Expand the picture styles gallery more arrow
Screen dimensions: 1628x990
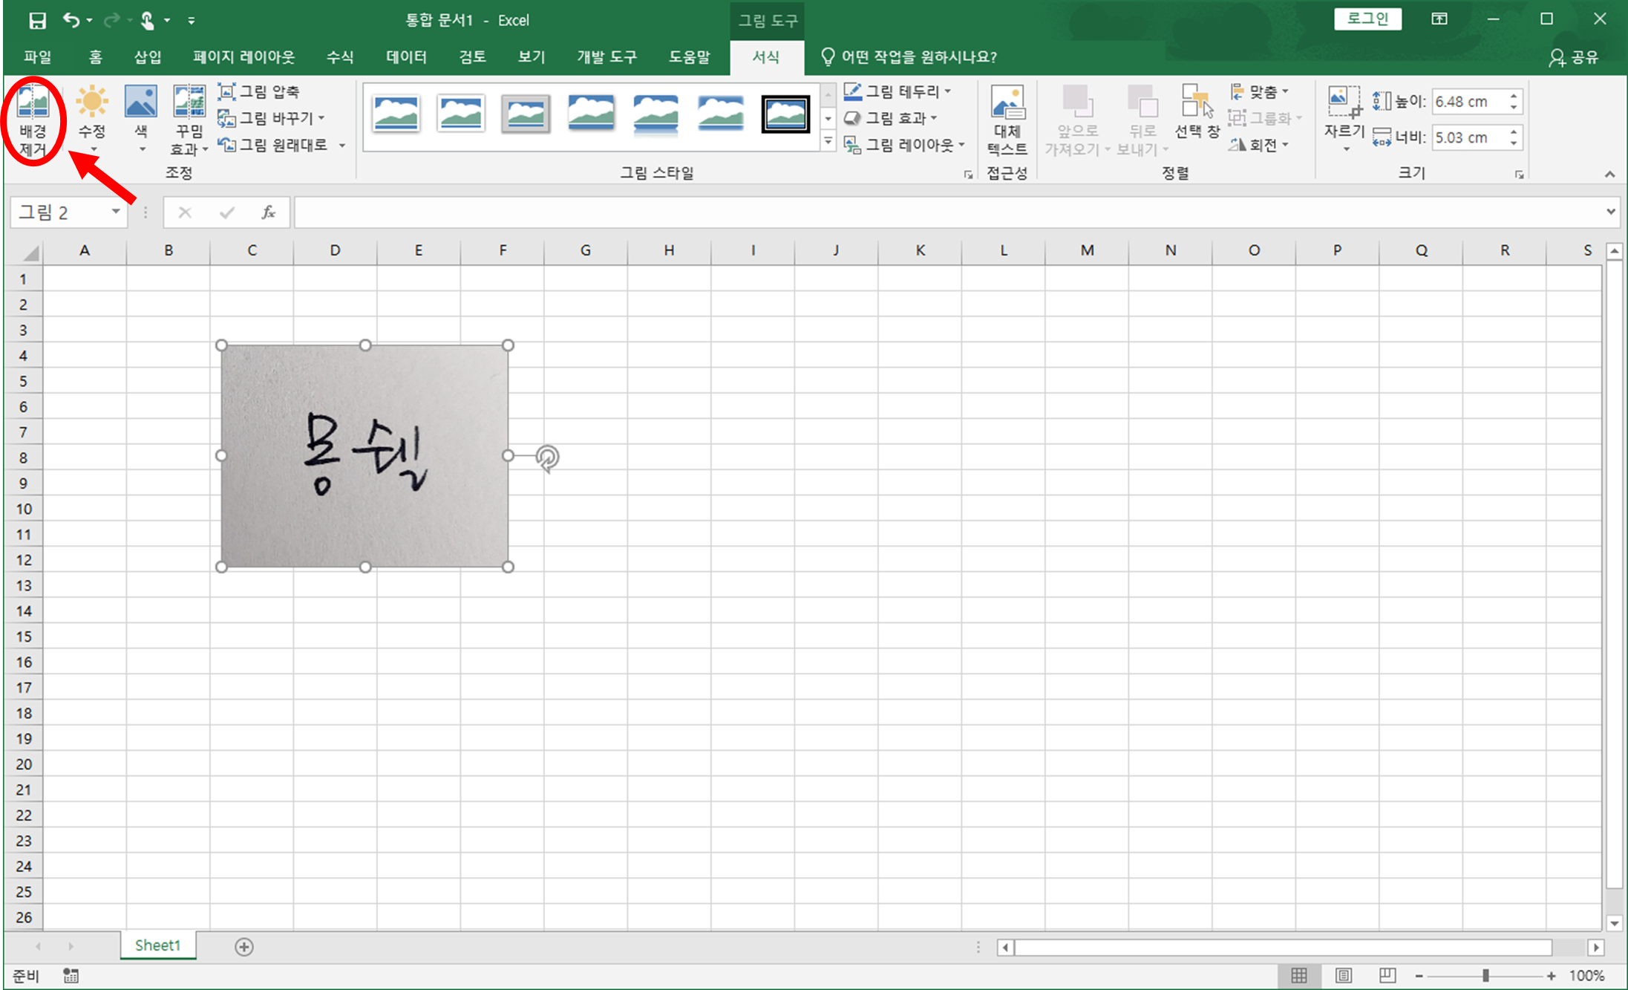coord(828,141)
